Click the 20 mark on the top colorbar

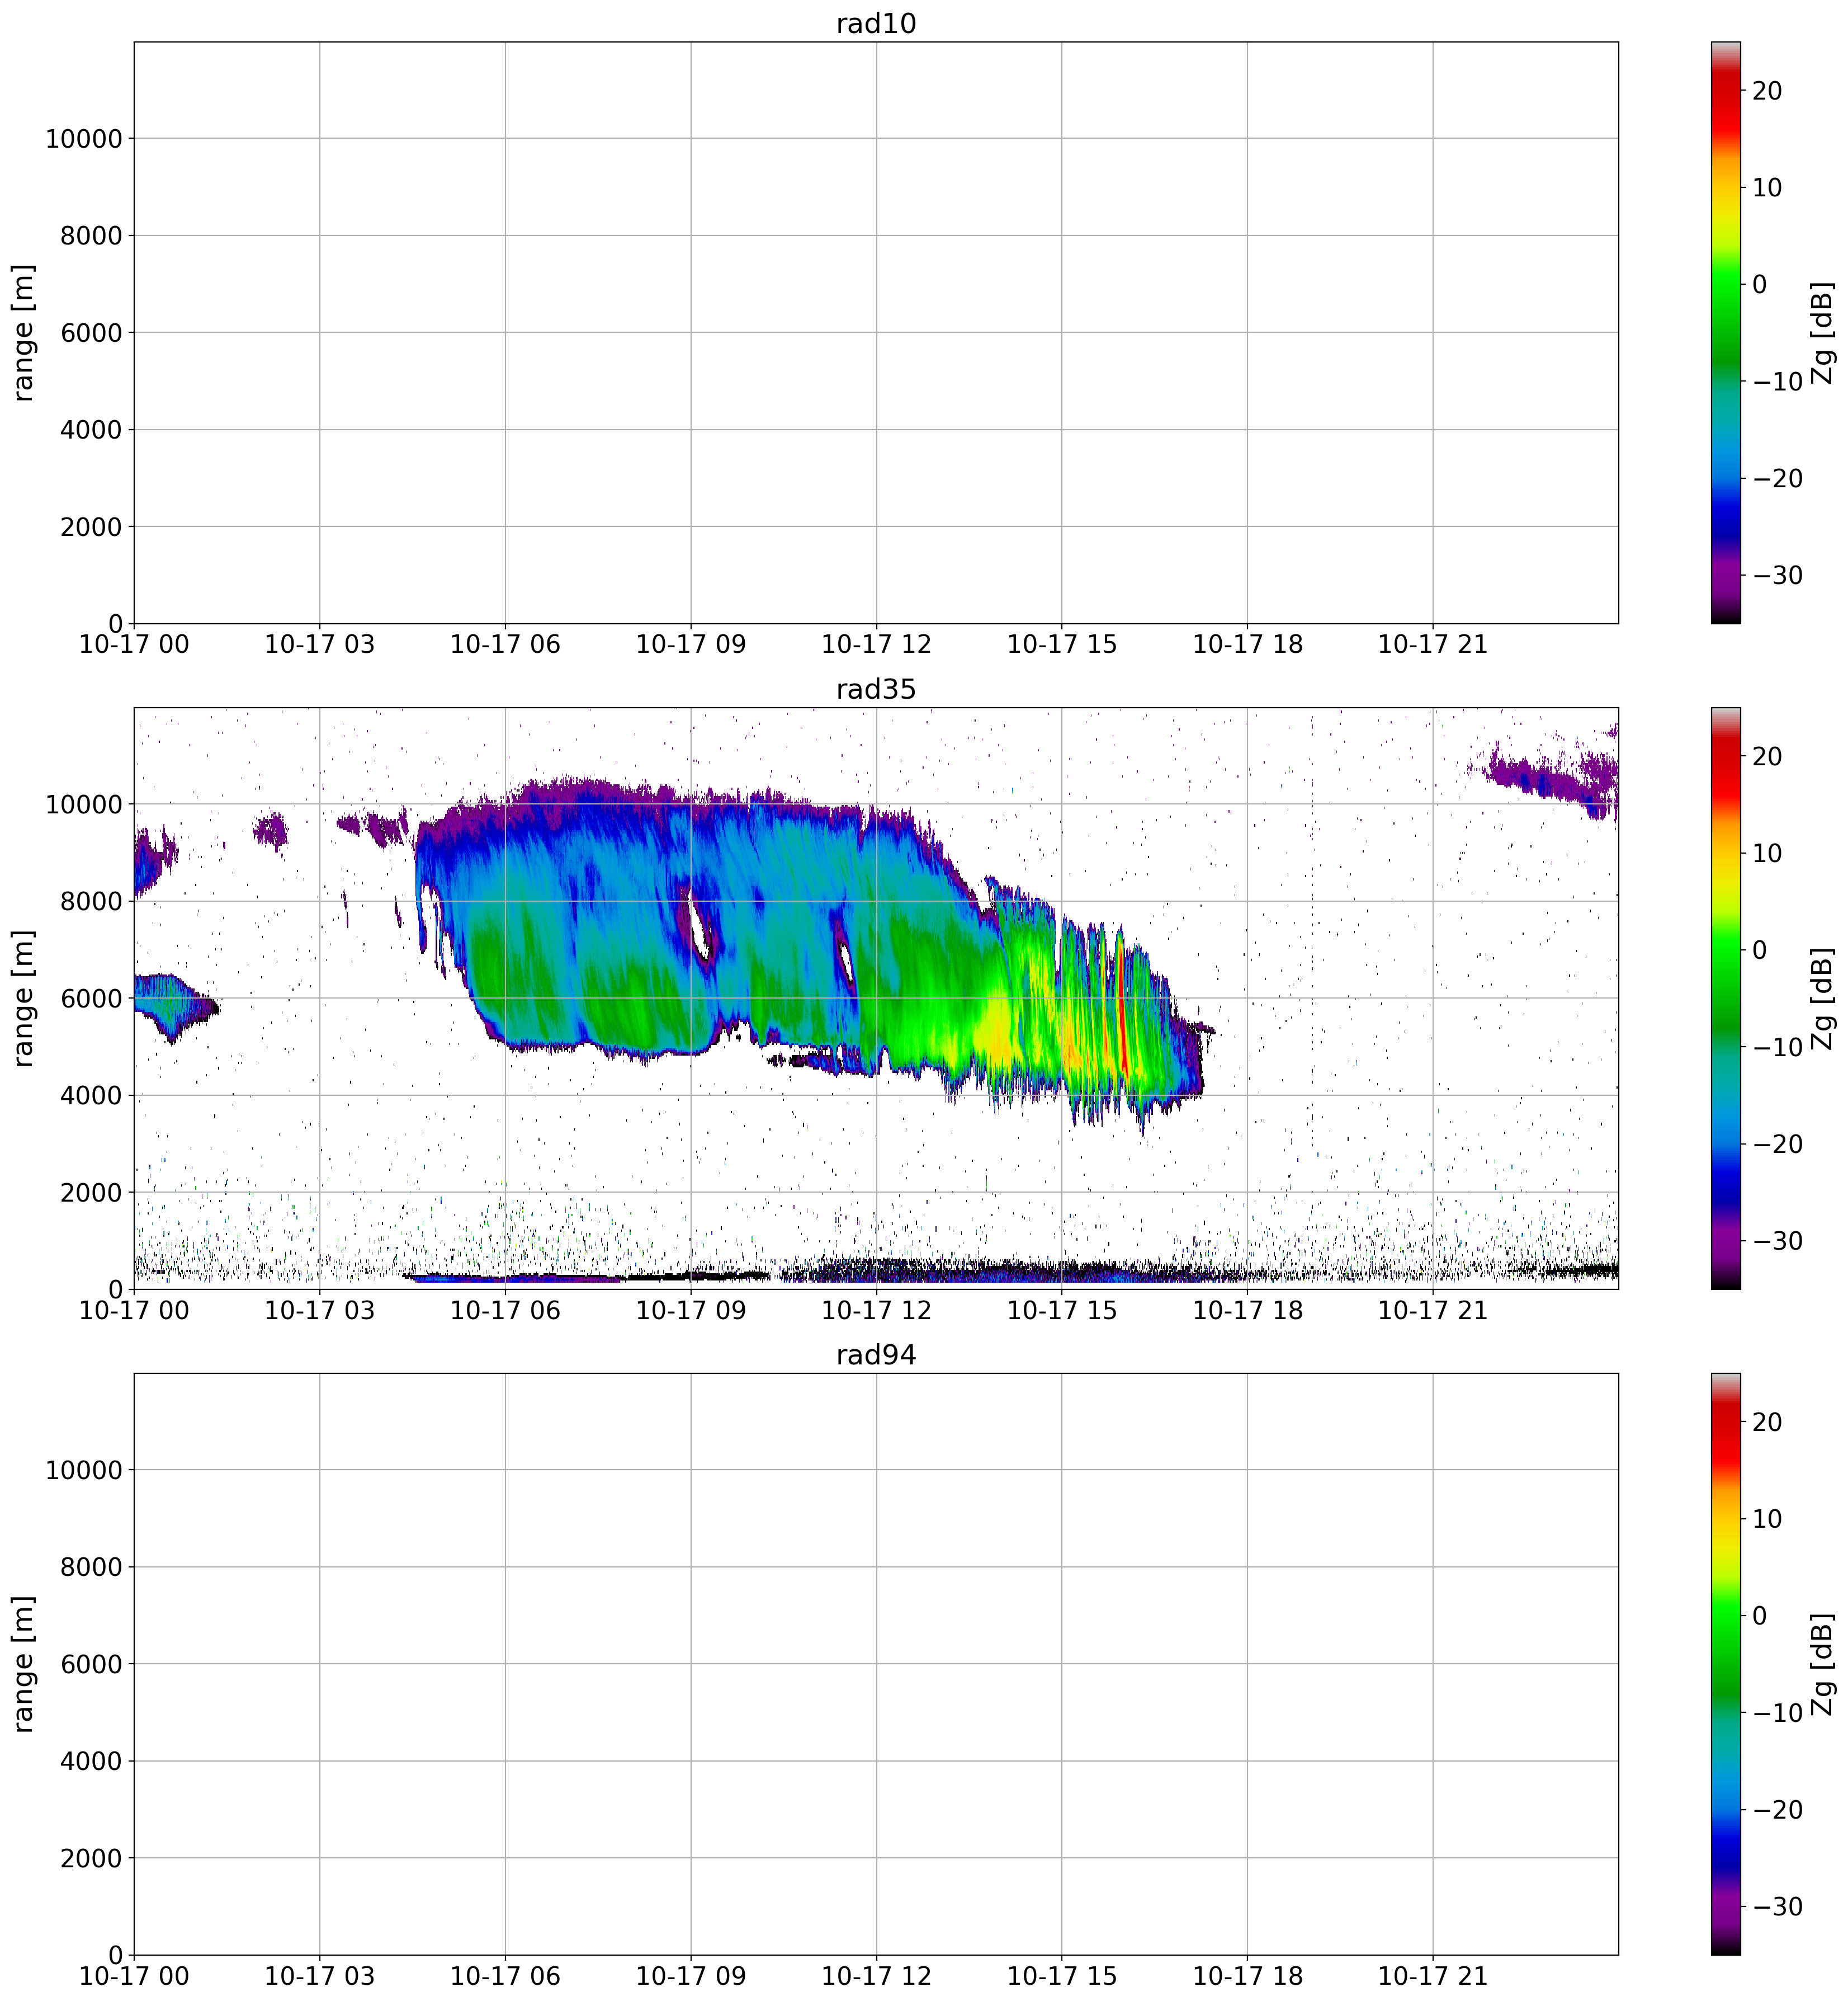pyautogui.click(x=1767, y=91)
